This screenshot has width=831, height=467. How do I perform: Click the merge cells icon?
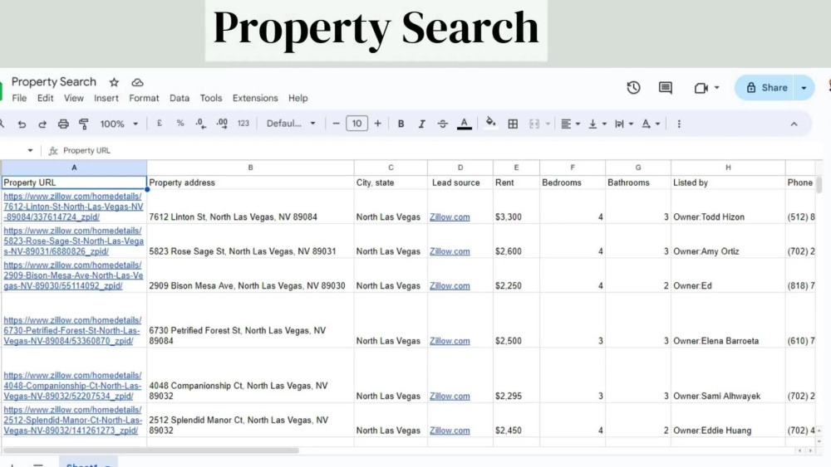click(x=534, y=124)
